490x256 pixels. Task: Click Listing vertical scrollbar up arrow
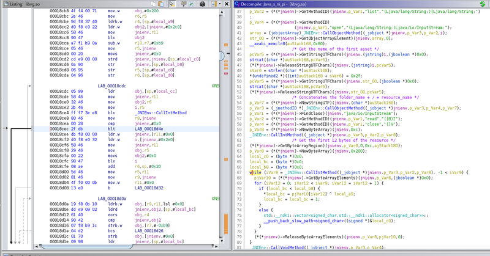coord(222,12)
